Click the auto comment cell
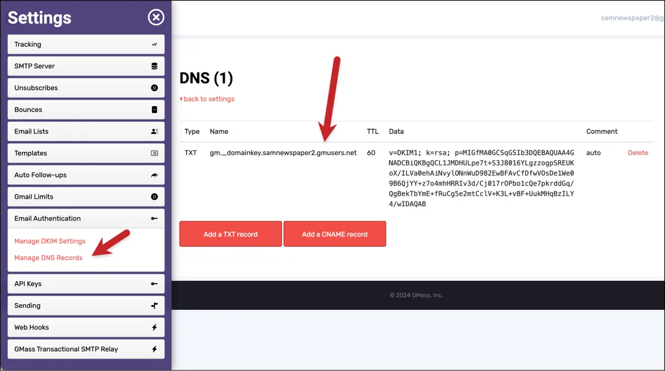The width and height of the screenshot is (665, 371). [x=593, y=153]
